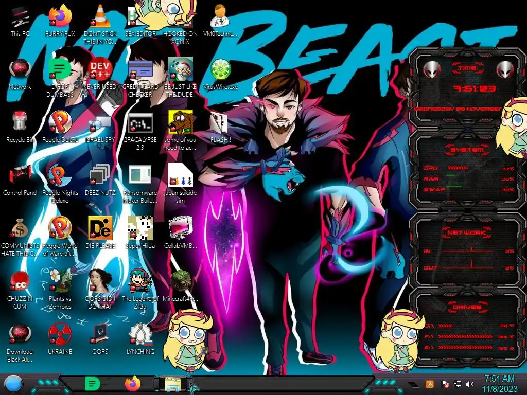Launch Firefox from the taskbar
The width and height of the screenshot is (527, 395).
point(133,384)
